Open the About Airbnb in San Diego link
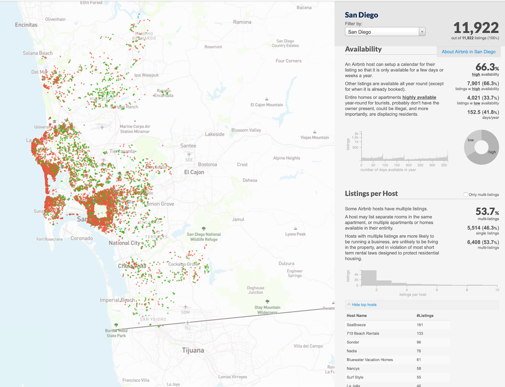 click(x=469, y=52)
